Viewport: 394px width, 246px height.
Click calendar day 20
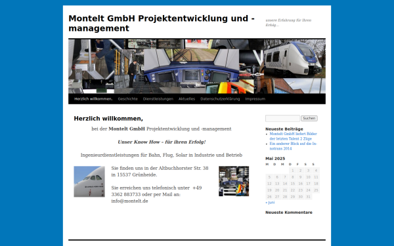pos(277,190)
